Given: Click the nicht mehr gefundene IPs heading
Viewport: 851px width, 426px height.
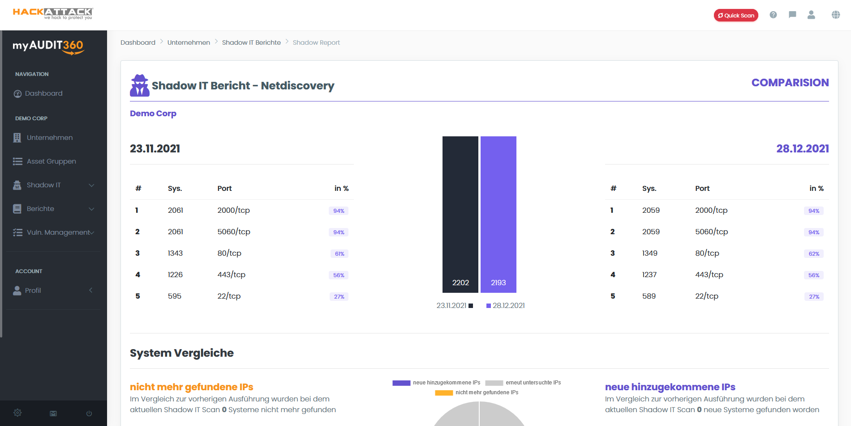Looking at the screenshot, I should coord(192,387).
